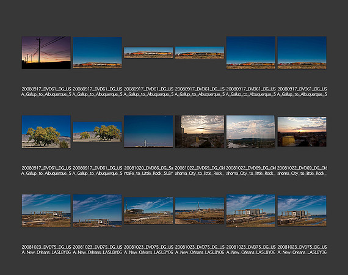The width and height of the screenshot is (348, 275).
Task: Click the Oklahoma_City file name under the dark building sunset
Action: 200,170
